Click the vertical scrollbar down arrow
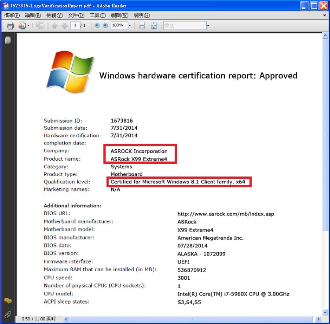 (x=325, y=312)
